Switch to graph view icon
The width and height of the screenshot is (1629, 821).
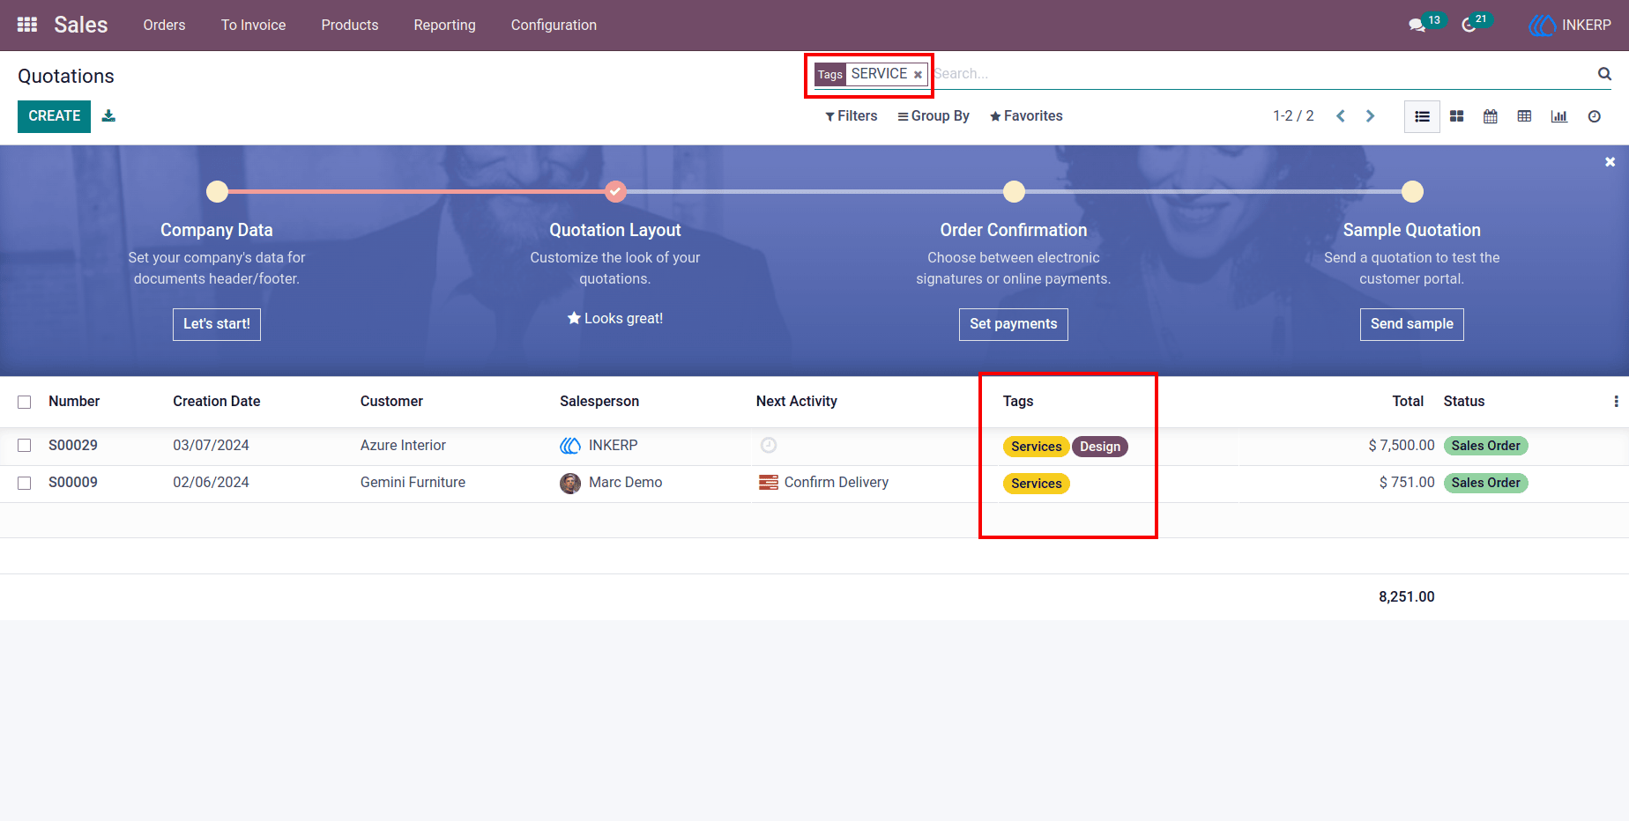point(1559,116)
